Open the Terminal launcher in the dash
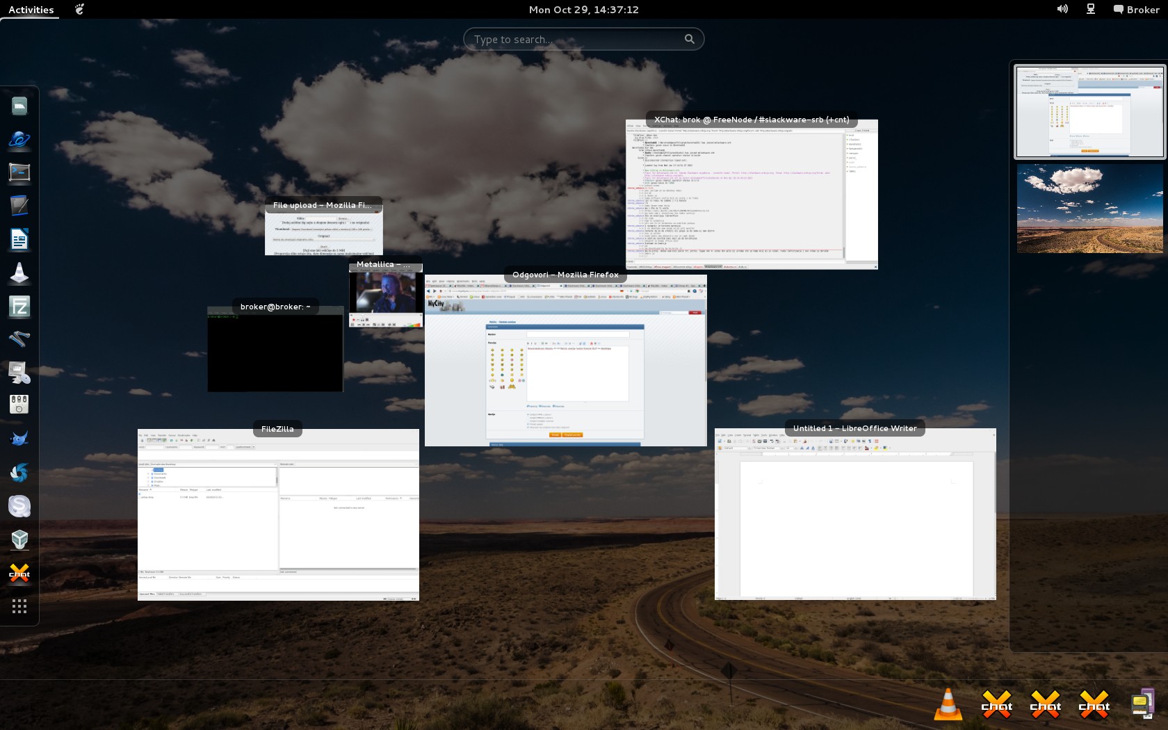The width and height of the screenshot is (1168, 730). click(x=19, y=172)
